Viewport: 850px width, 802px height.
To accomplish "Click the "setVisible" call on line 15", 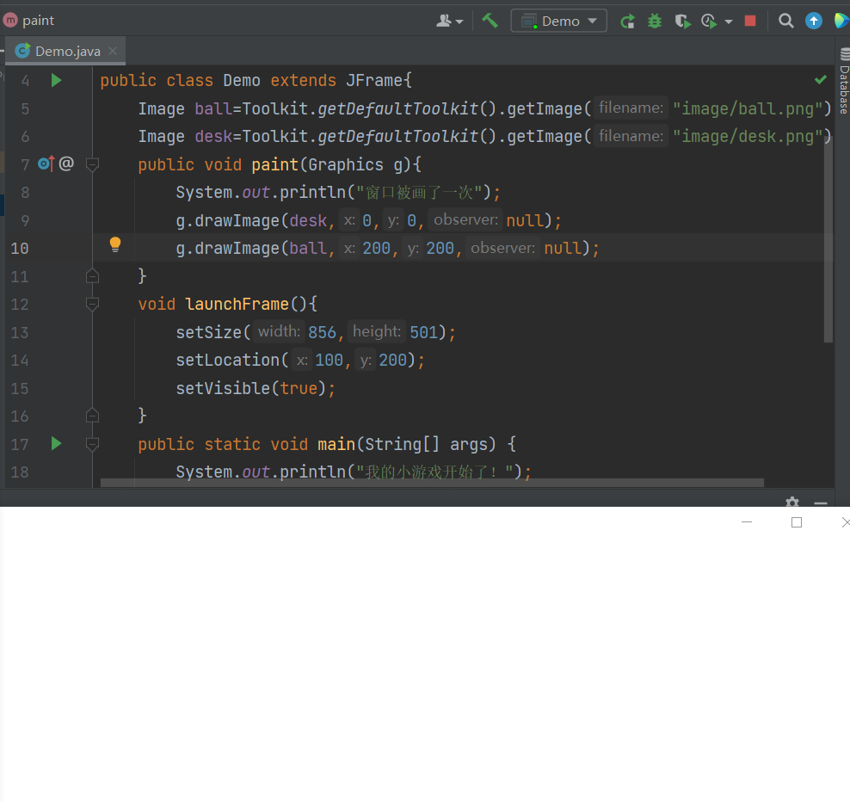I will [223, 388].
